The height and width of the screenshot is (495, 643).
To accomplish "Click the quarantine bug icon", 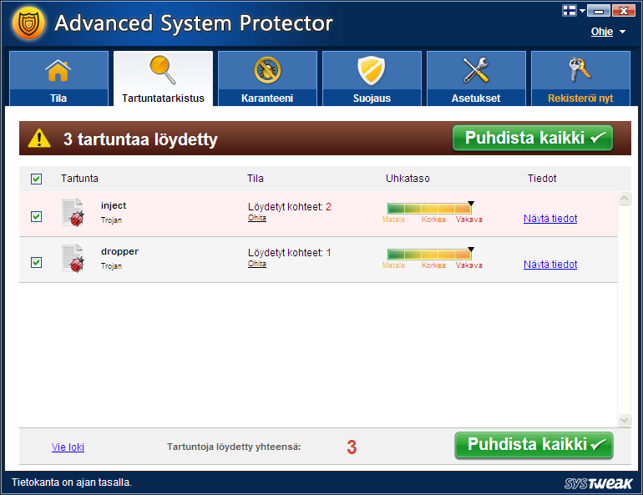I will click(x=267, y=70).
